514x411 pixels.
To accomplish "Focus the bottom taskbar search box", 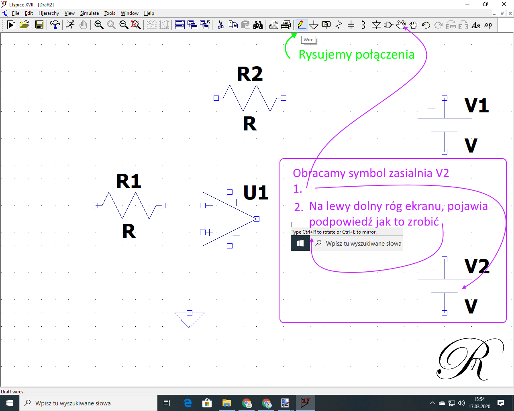I will click(88, 403).
